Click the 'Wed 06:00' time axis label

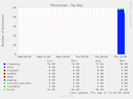point(24,57)
